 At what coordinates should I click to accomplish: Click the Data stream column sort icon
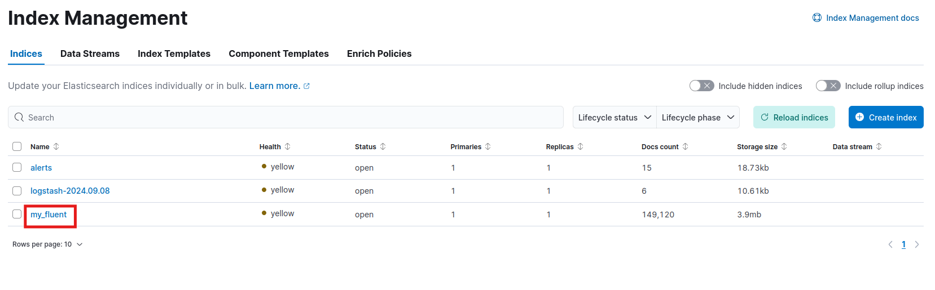[879, 146]
